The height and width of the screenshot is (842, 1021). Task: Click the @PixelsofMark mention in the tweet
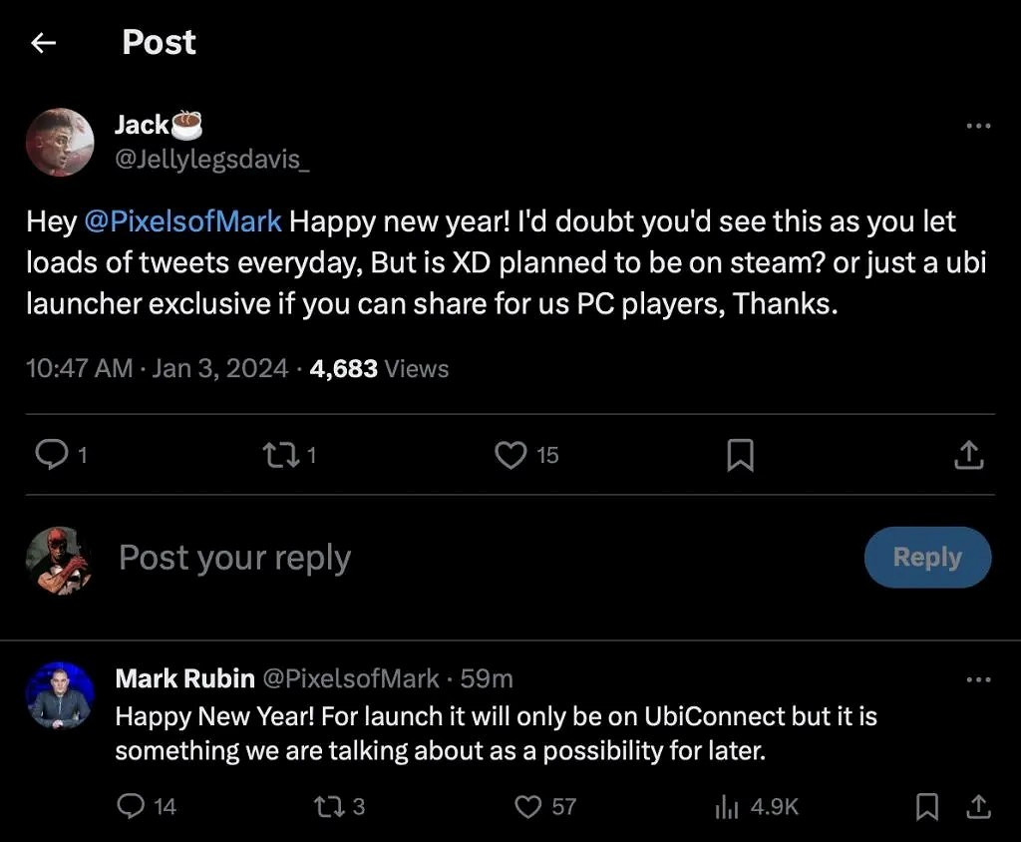pos(183,221)
